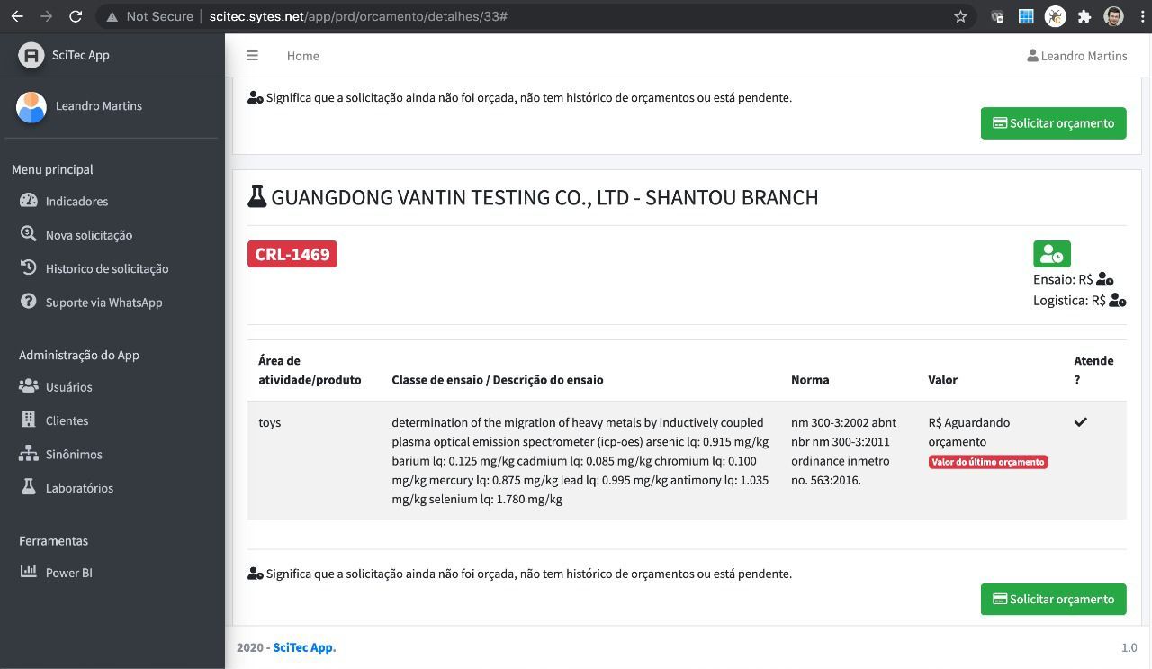Click the Atende checkmark in toys row

(1081, 421)
